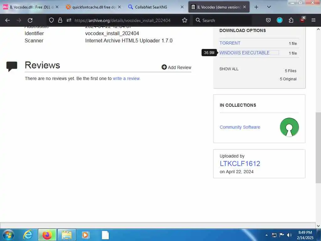This screenshot has height=241, width=321.
Task: Open the Windows Start menu
Action: coord(8,235)
